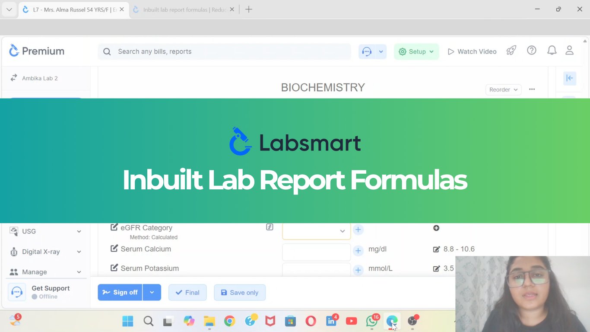Click the help question mark icon

point(531,51)
